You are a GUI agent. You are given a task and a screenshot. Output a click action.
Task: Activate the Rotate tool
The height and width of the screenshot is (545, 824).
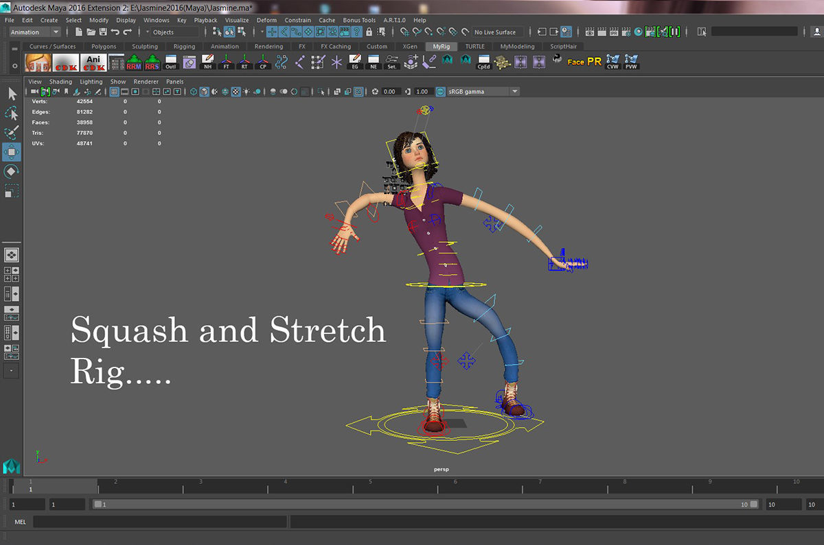tap(12, 171)
